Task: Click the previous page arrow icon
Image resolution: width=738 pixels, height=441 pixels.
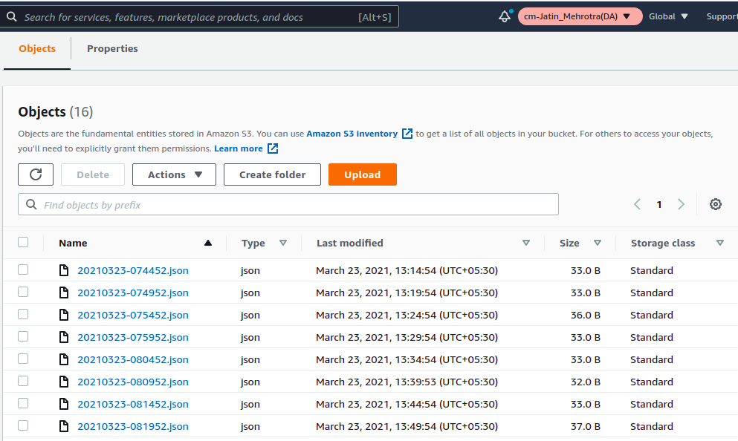Action: pyautogui.click(x=637, y=204)
